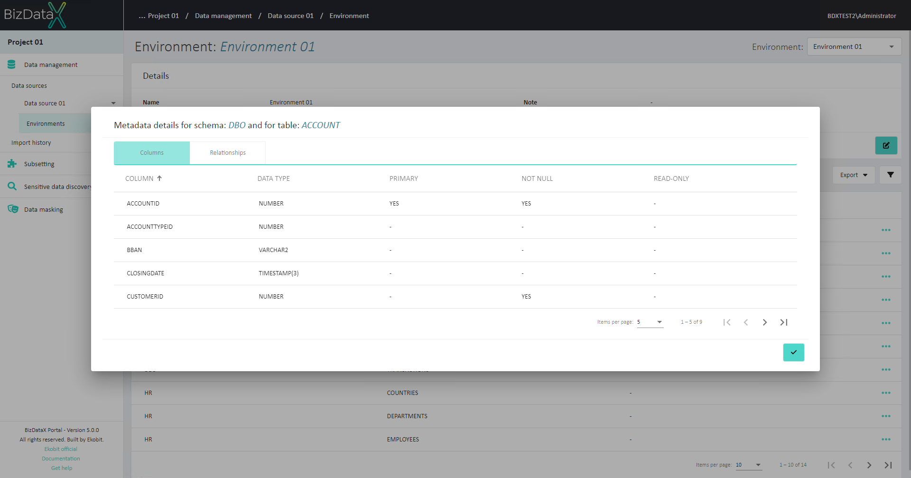
Task: Go to the first page in the dialog
Action: pyautogui.click(x=727, y=322)
